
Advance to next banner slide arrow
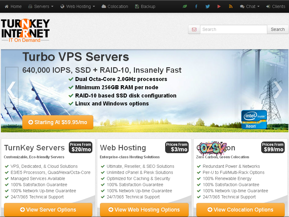click(x=277, y=89)
